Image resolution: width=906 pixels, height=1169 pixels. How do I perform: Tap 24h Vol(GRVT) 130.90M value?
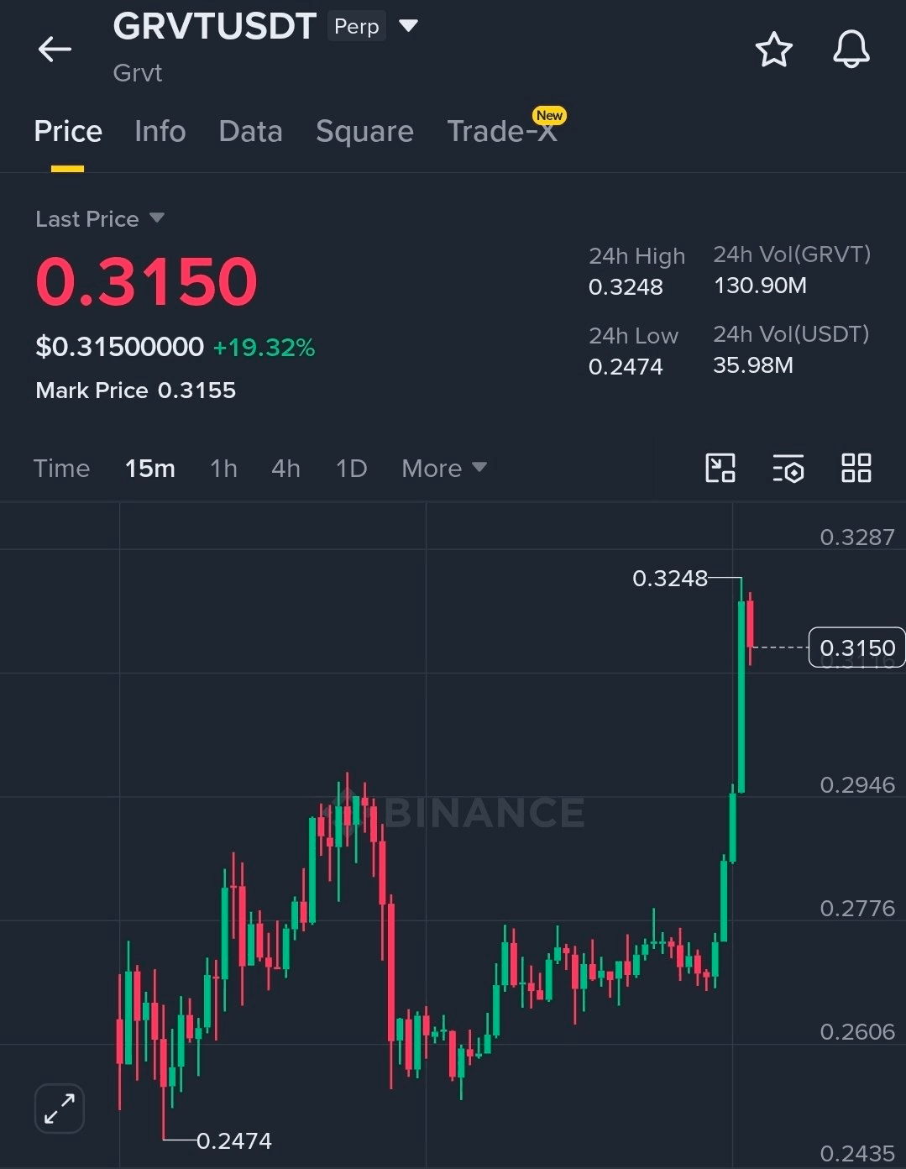coord(760,286)
